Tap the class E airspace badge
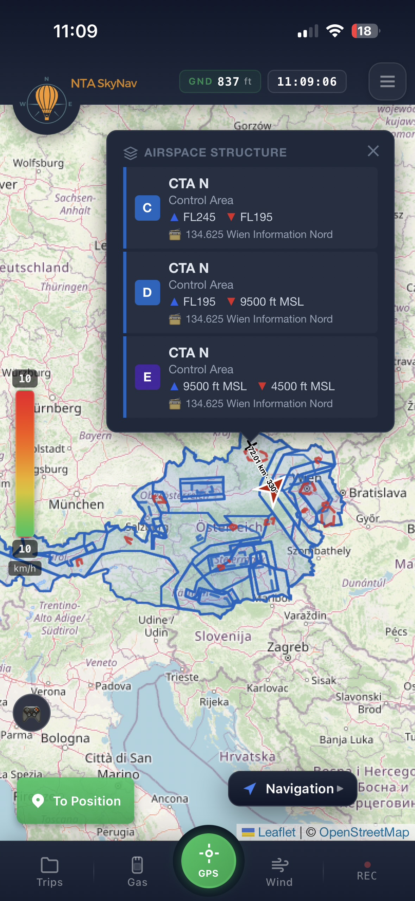Viewport: 415px width, 901px height. pos(147,377)
